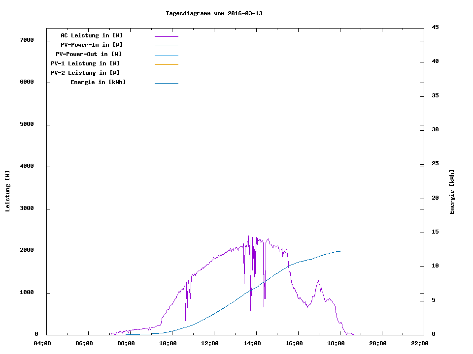Click the yellow PV-2 Leistung line sample
This screenshot has height=354, width=473.
166,74
